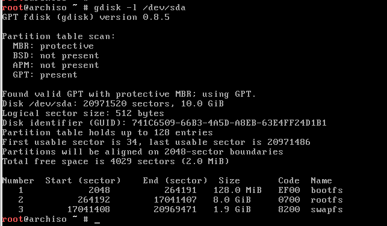Click the End (sector) column header
The width and height of the screenshot is (387, 226).
(175, 180)
